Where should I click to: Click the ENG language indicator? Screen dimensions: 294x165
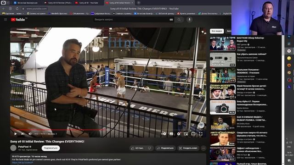(x=289, y=147)
